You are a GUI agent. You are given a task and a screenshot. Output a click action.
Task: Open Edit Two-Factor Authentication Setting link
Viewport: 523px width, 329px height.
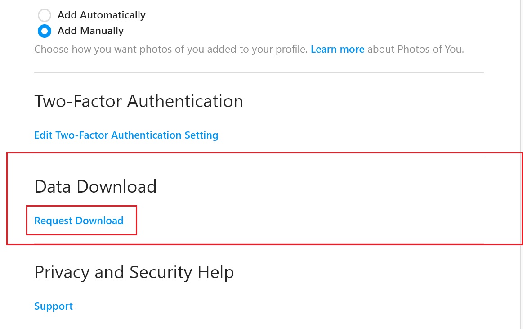[126, 135]
